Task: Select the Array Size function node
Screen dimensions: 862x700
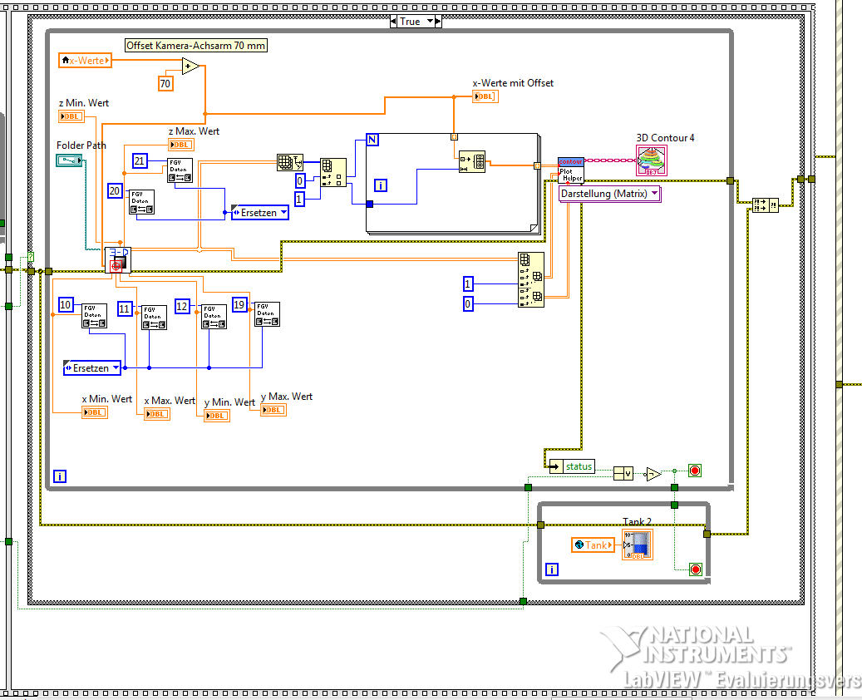Action: pos(289,162)
